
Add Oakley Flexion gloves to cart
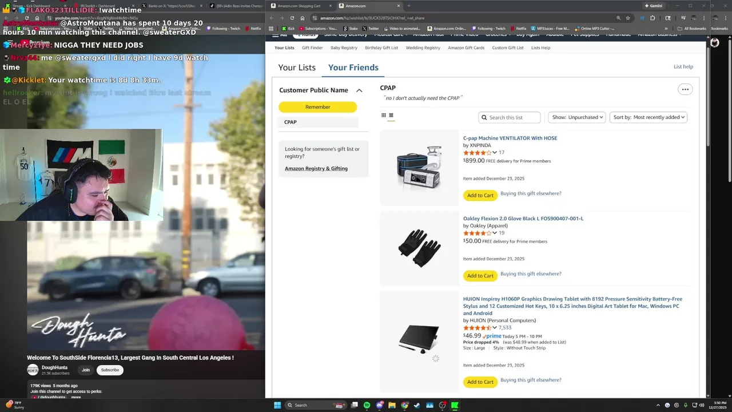480,275
